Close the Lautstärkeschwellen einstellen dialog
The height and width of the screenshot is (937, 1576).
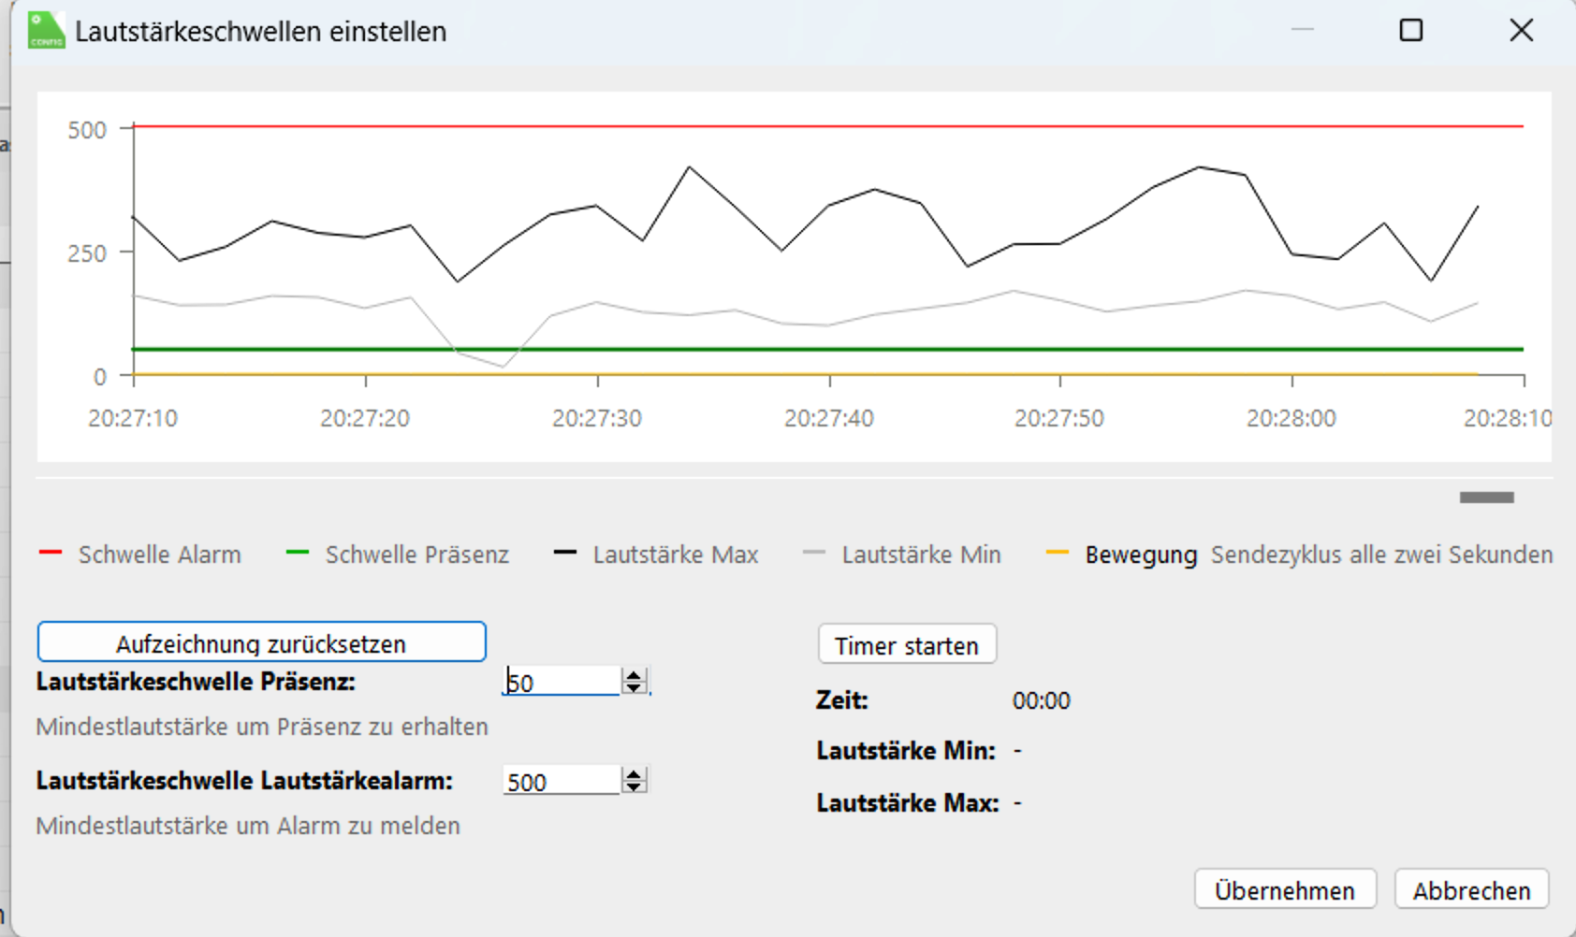(1521, 31)
